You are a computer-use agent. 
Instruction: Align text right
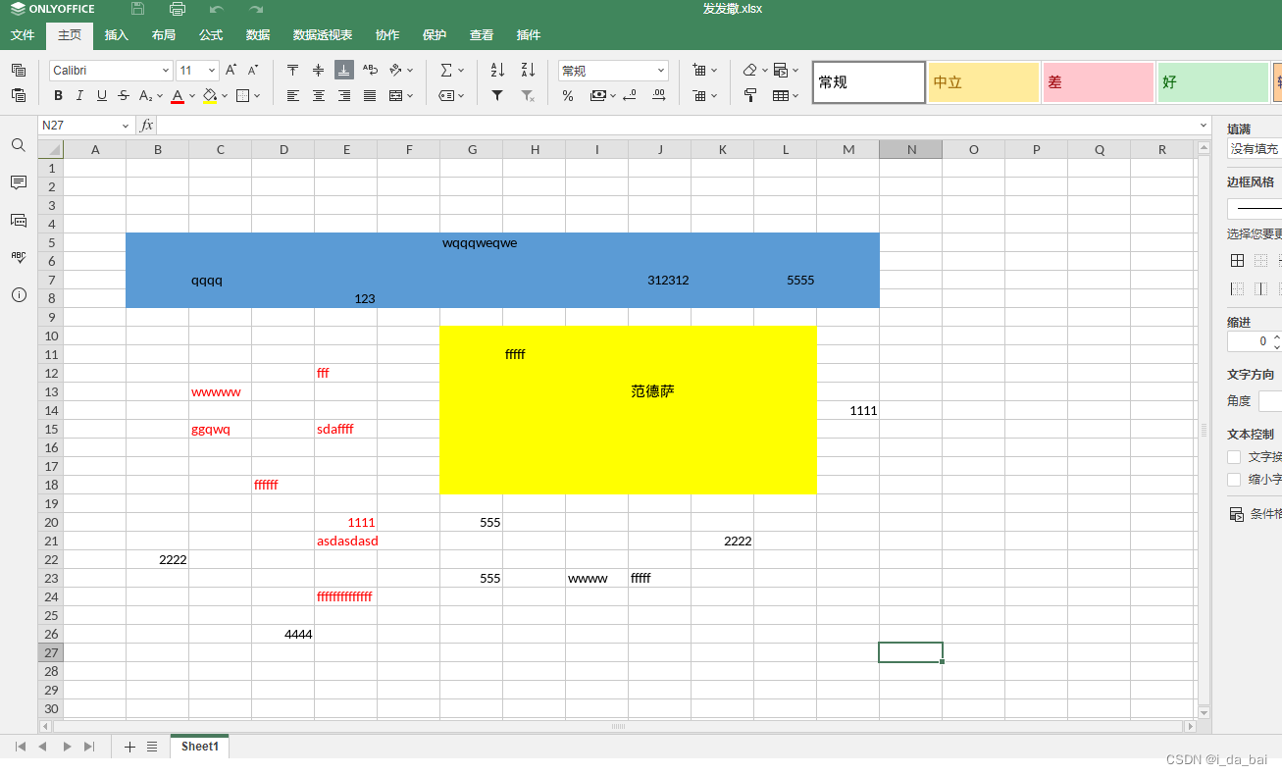click(344, 95)
